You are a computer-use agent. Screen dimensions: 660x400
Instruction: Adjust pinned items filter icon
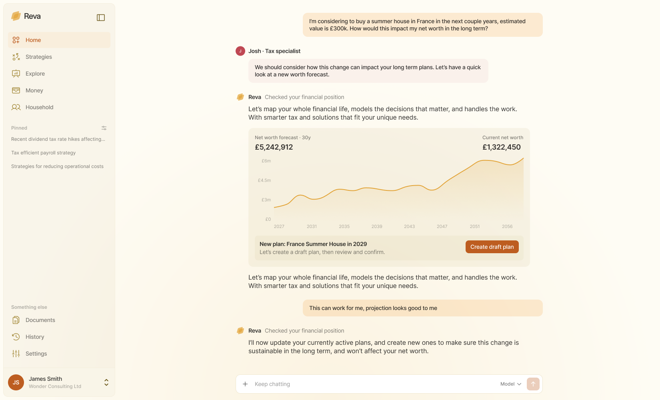(104, 128)
